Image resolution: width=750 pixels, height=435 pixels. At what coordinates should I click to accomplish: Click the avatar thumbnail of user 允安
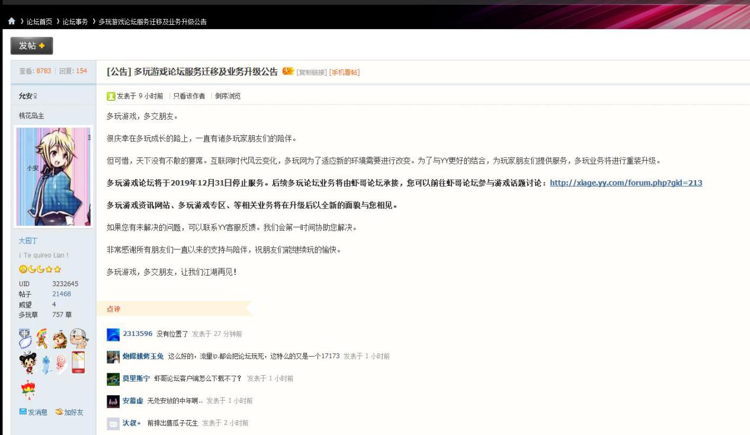(x=53, y=175)
